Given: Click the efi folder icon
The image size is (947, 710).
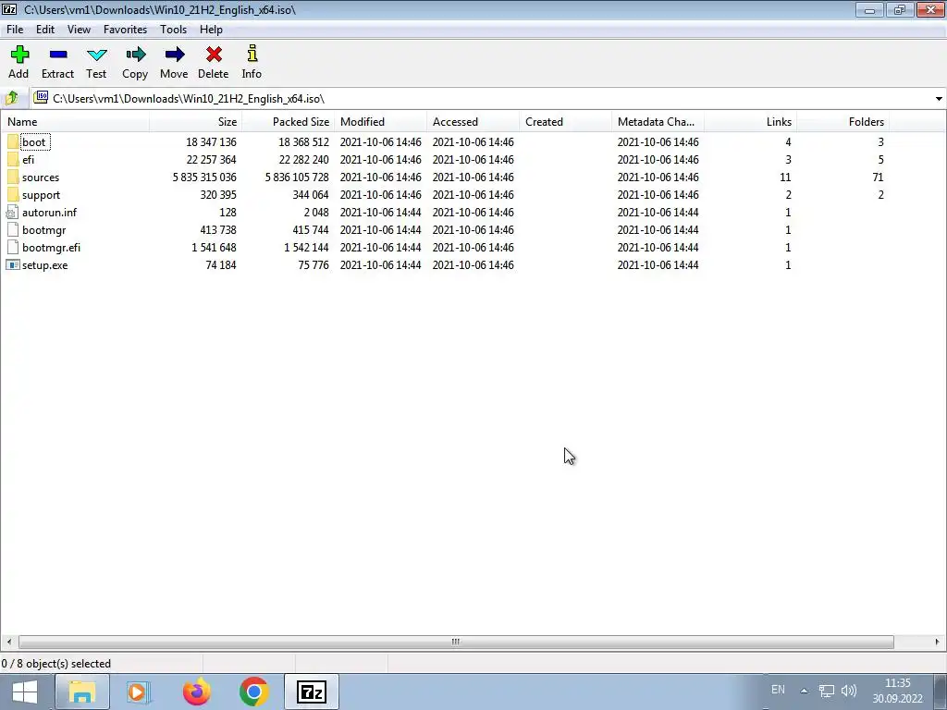Looking at the screenshot, I should (13, 159).
